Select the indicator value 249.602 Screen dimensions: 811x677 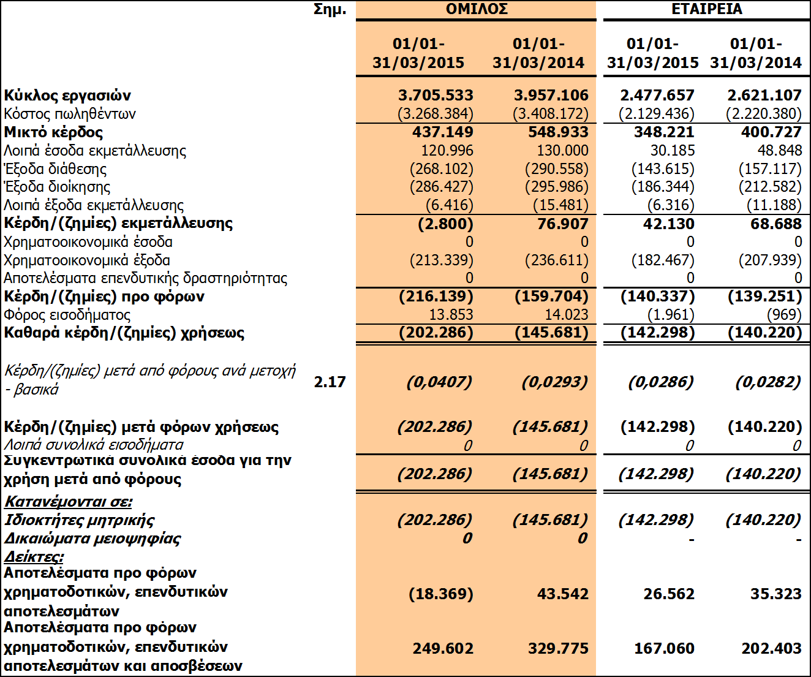[x=443, y=648]
